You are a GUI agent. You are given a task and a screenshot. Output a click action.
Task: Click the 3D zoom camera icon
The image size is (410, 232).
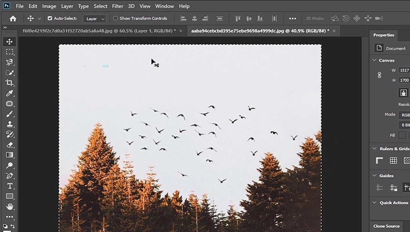(379, 19)
